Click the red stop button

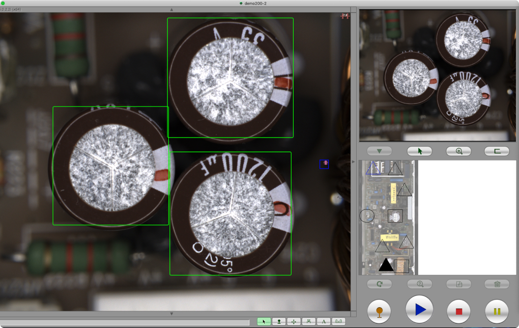click(x=458, y=310)
